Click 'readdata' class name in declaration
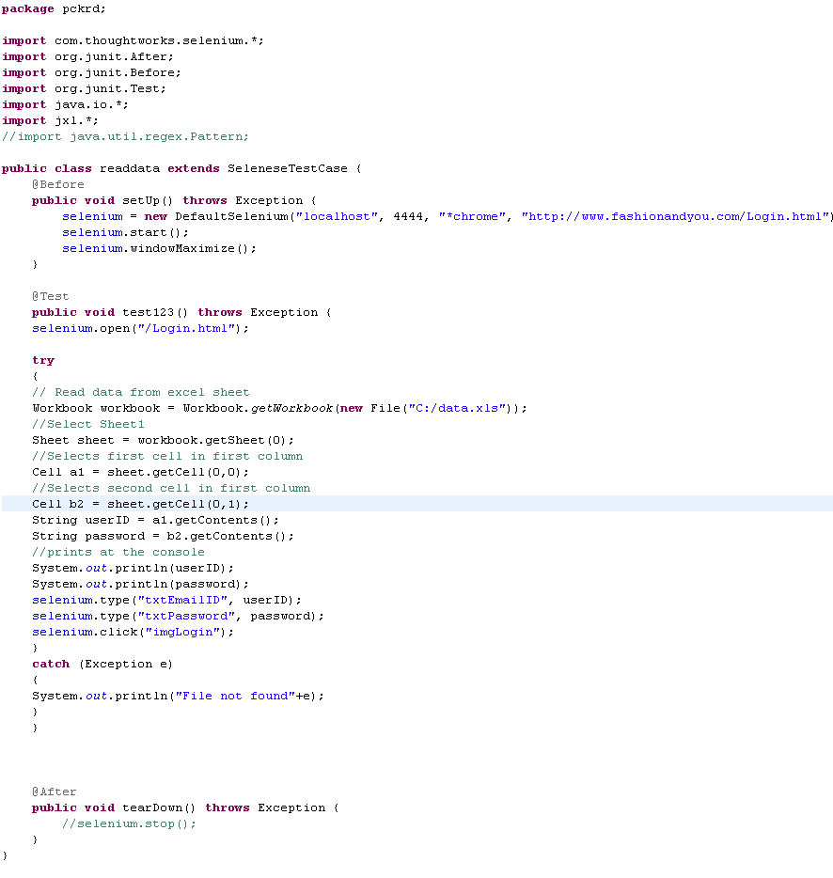The height and width of the screenshot is (878, 833). click(x=130, y=168)
